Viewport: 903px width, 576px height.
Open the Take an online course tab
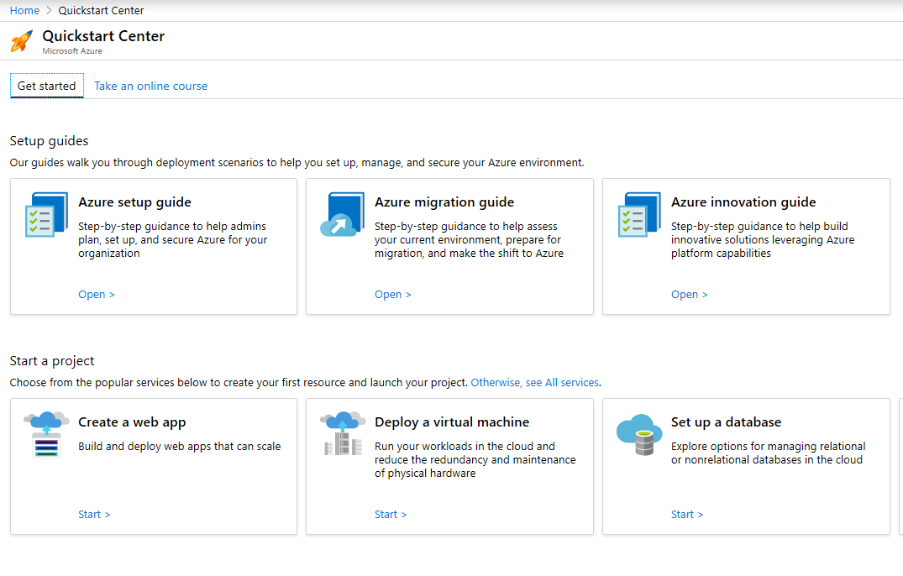pyautogui.click(x=150, y=86)
